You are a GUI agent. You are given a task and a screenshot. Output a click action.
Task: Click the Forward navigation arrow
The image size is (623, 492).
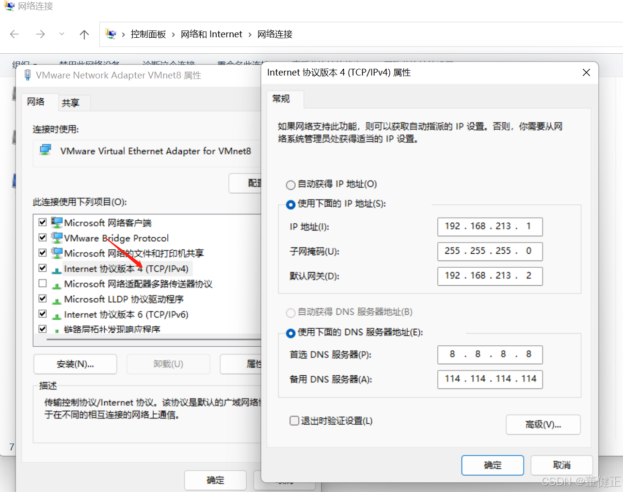pyautogui.click(x=41, y=34)
